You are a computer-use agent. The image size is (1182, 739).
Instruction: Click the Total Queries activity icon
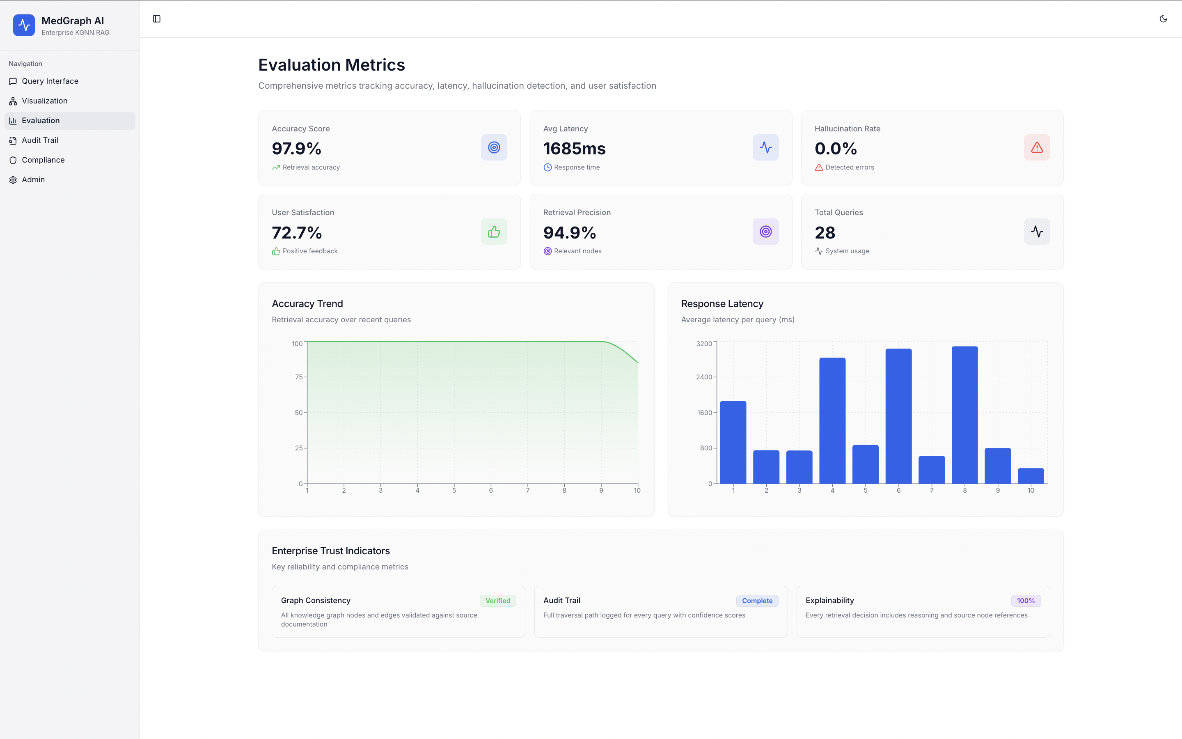point(1036,232)
